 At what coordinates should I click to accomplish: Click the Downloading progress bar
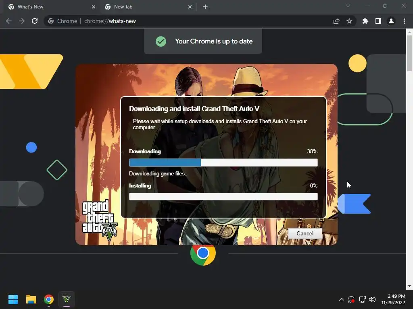pyautogui.click(x=223, y=163)
